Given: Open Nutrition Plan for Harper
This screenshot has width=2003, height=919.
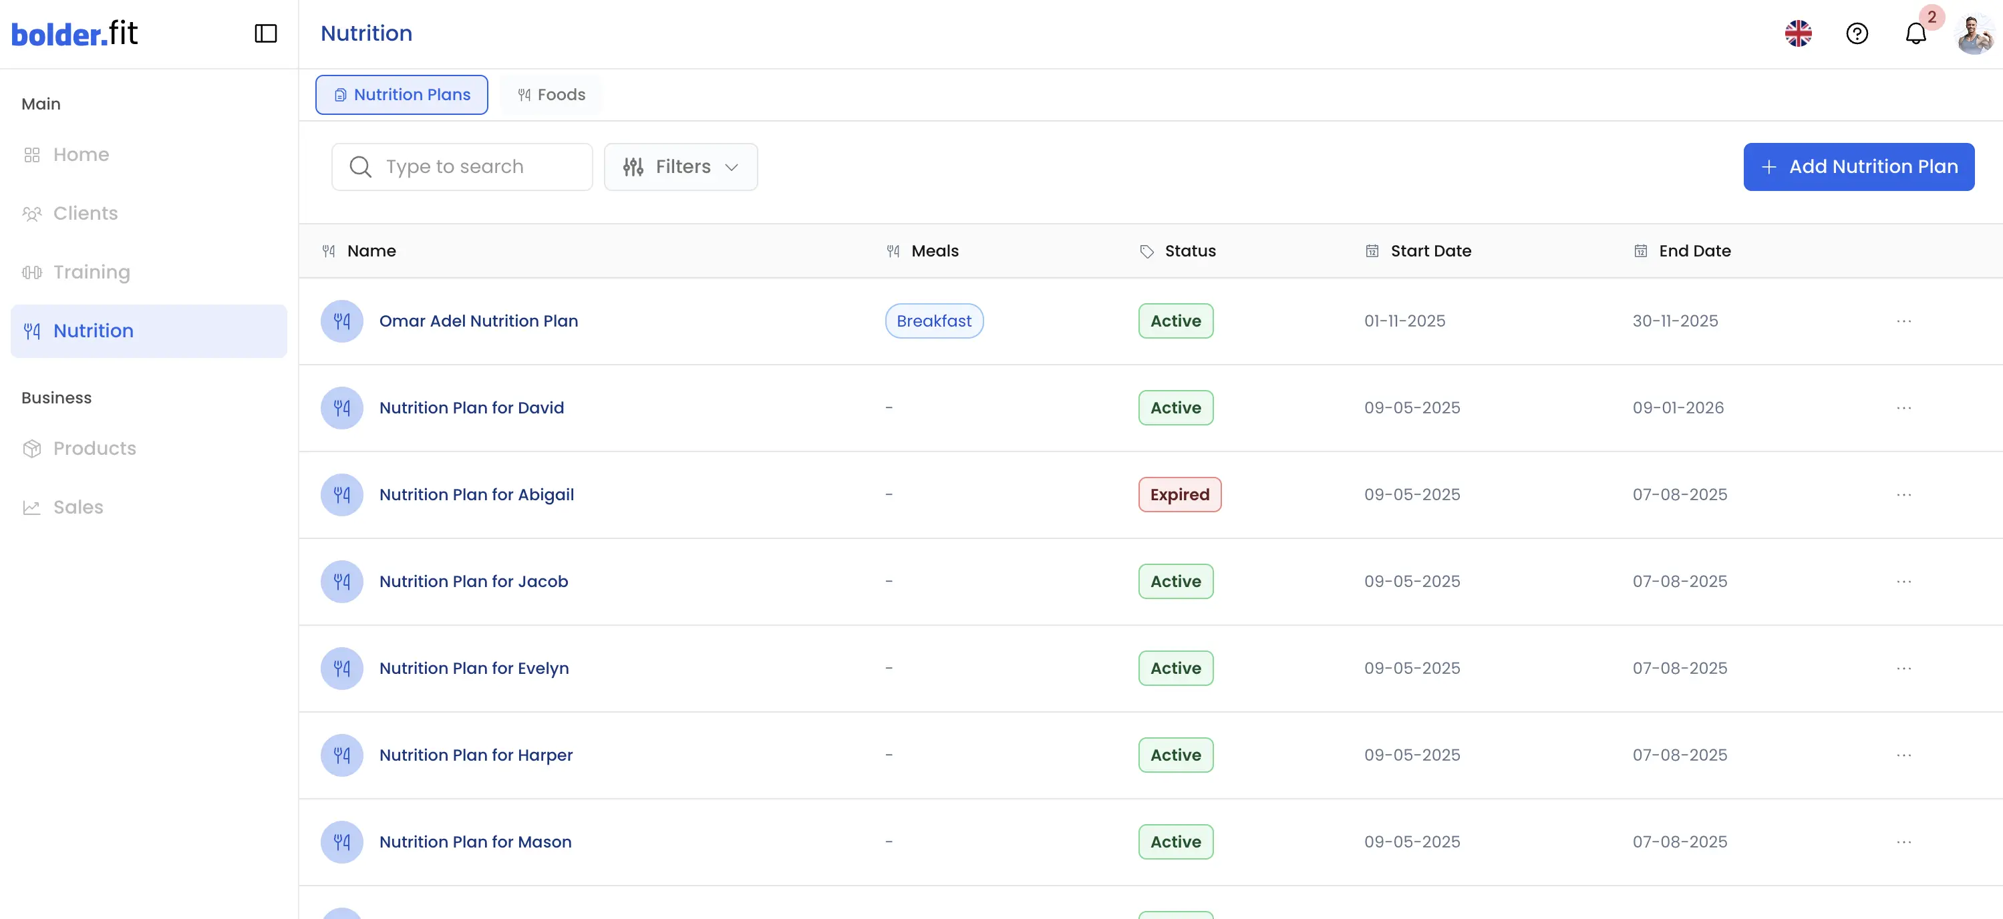Looking at the screenshot, I should (476, 755).
